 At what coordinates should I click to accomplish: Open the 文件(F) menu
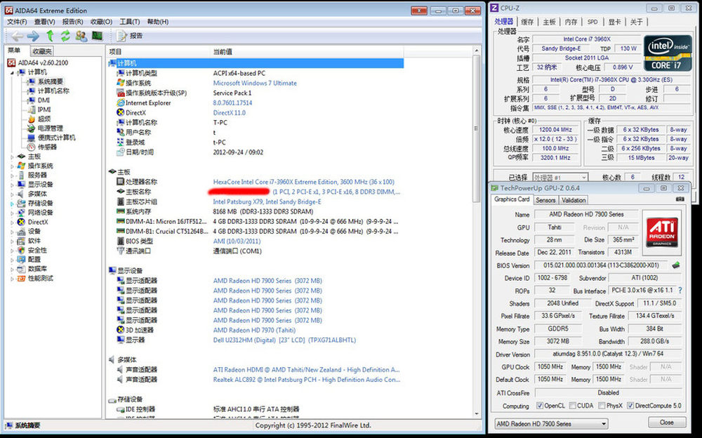click(x=17, y=22)
